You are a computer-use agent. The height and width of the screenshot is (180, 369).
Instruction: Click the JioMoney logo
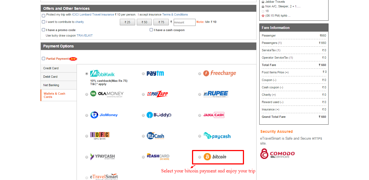pos(104,115)
